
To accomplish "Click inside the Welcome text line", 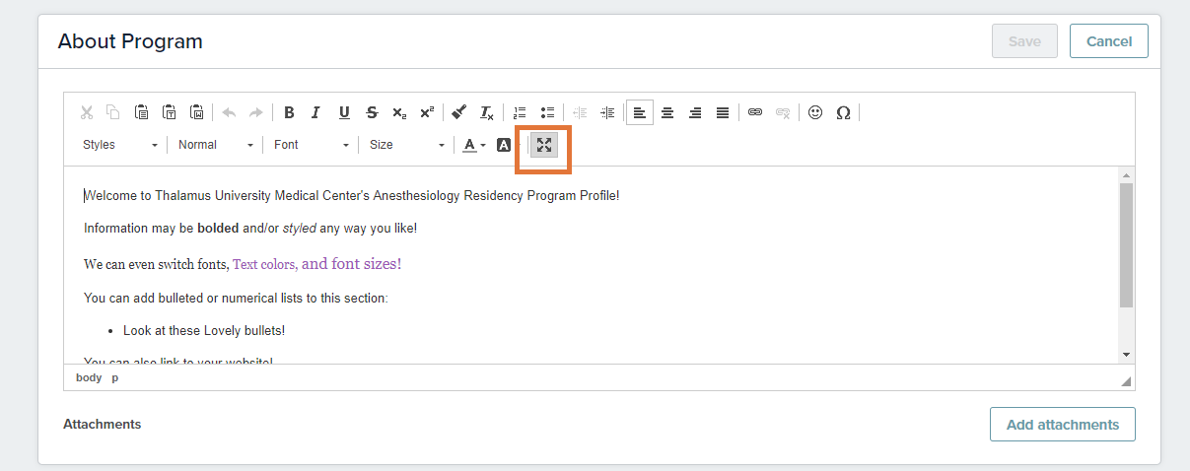I will coord(352,196).
